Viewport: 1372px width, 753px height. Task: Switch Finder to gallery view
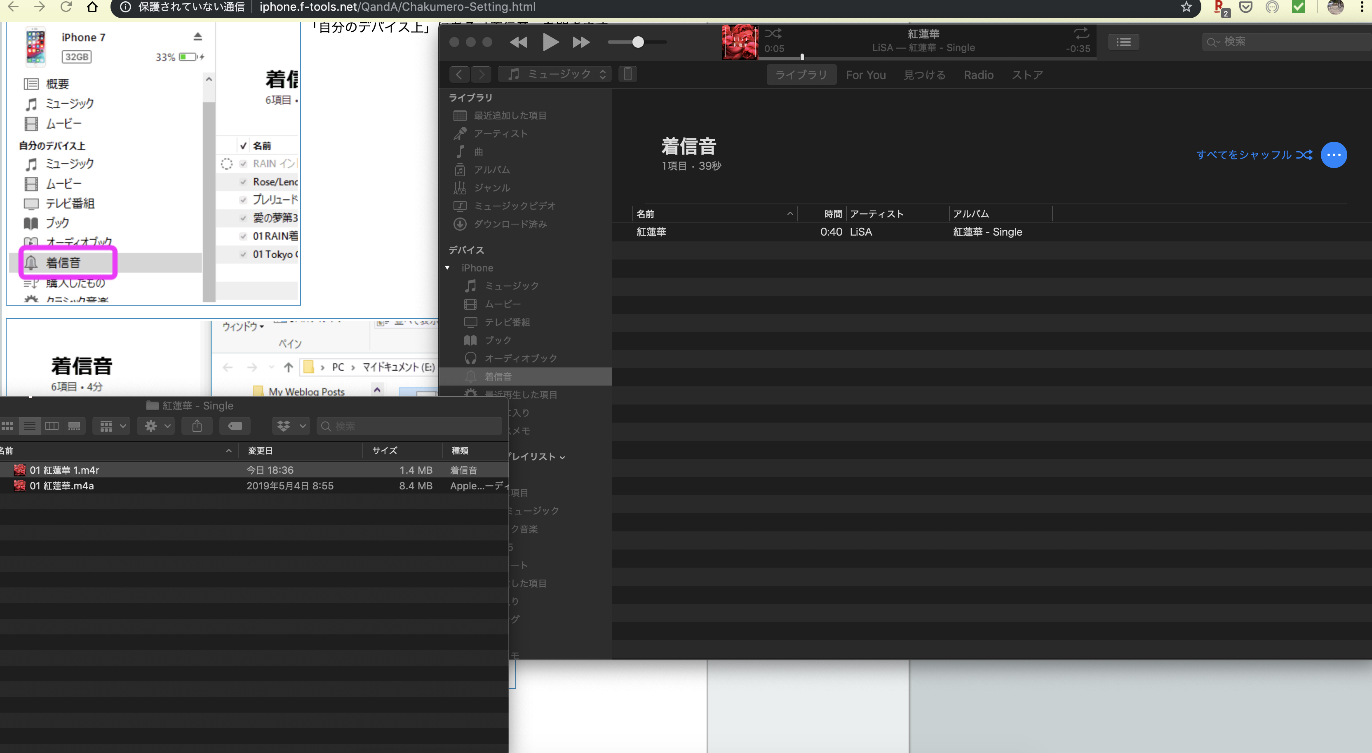[x=74, y=426]
